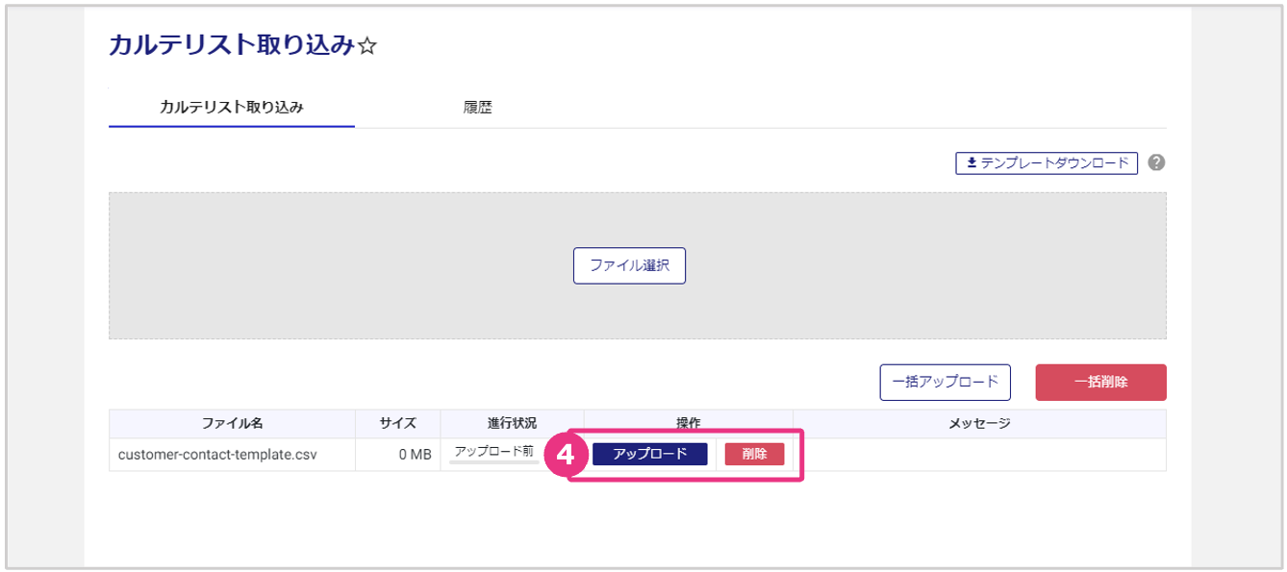Select the カルテリスト取り込み tab
Screen dimensions: 1287x572
click(232, 108)
